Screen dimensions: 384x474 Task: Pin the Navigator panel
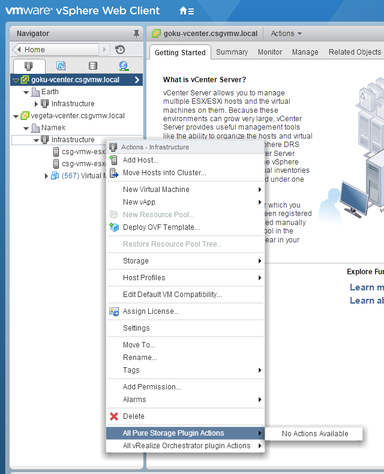coord(136,34)
